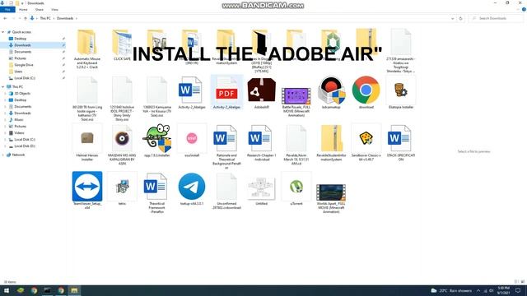Expand Videos under This PC

[6, 133]
